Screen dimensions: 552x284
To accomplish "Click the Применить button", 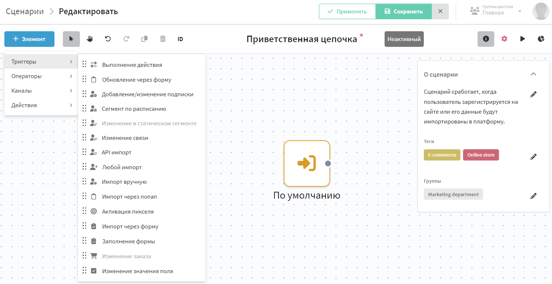I will [347, 11].
